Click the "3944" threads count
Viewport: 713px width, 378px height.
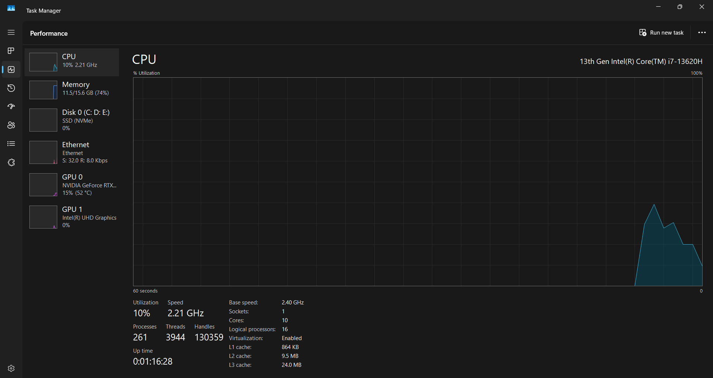click(x=175, y=337)
